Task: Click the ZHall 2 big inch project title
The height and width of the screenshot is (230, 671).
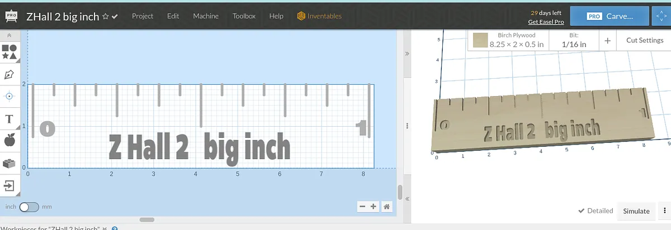Action: point(63,17)
